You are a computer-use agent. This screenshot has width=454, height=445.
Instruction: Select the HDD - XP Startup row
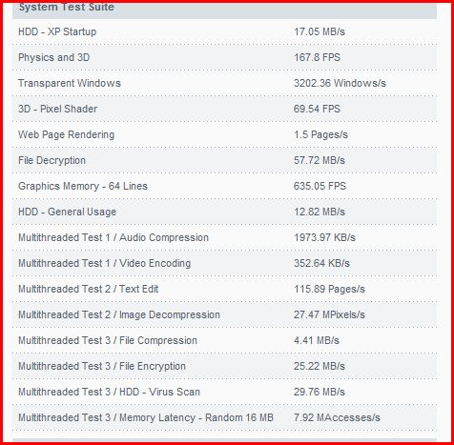point(224,31)
